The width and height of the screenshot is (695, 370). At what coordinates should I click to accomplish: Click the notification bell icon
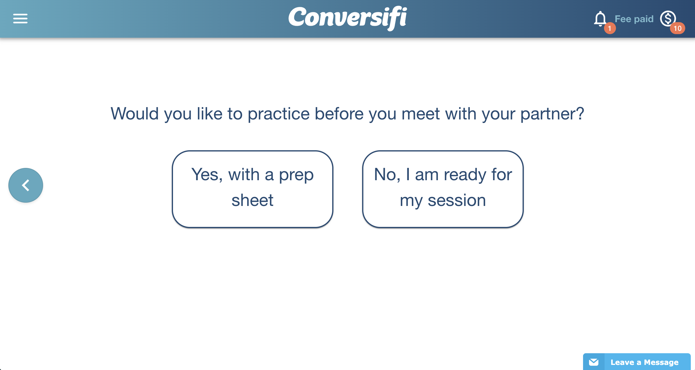(x=600, y=18)
